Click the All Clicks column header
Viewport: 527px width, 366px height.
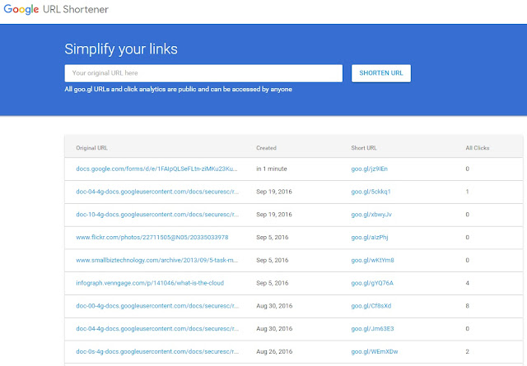coord(478,148)
